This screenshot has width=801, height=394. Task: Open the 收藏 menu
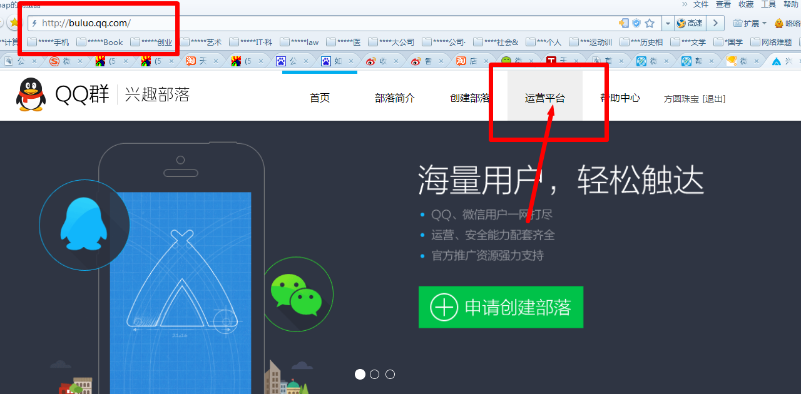pos(746,4)
